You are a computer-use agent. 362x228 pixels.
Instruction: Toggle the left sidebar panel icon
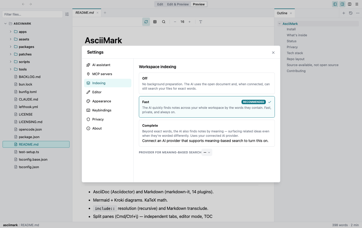click(x=335, y=4)
